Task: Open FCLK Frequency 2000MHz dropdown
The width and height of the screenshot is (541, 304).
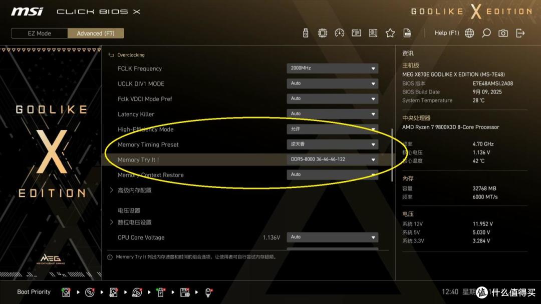Action: [332, 68]
